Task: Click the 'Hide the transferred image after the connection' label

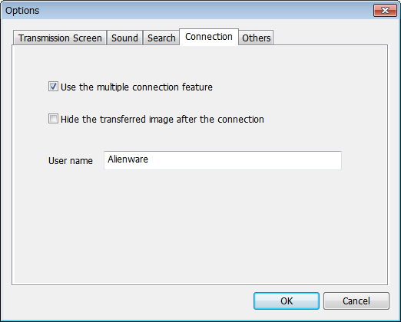Action: click(162, 120)
